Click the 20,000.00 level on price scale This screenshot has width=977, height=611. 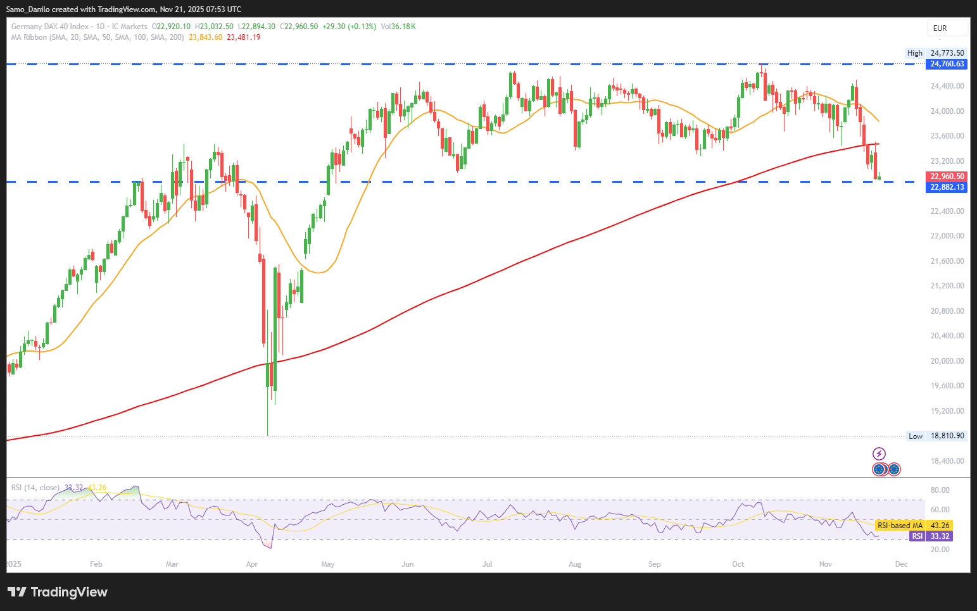[947, 361]
